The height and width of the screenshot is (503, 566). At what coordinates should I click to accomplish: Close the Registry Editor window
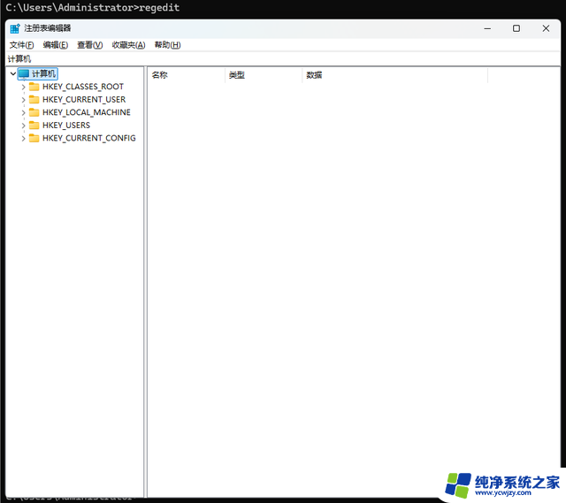[x=546, y=28]
